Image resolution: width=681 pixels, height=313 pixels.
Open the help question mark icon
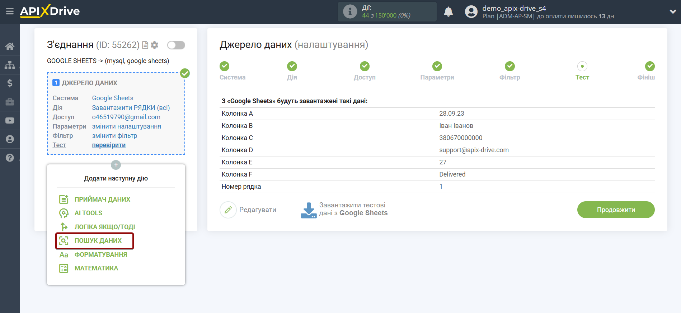[10, 158]
